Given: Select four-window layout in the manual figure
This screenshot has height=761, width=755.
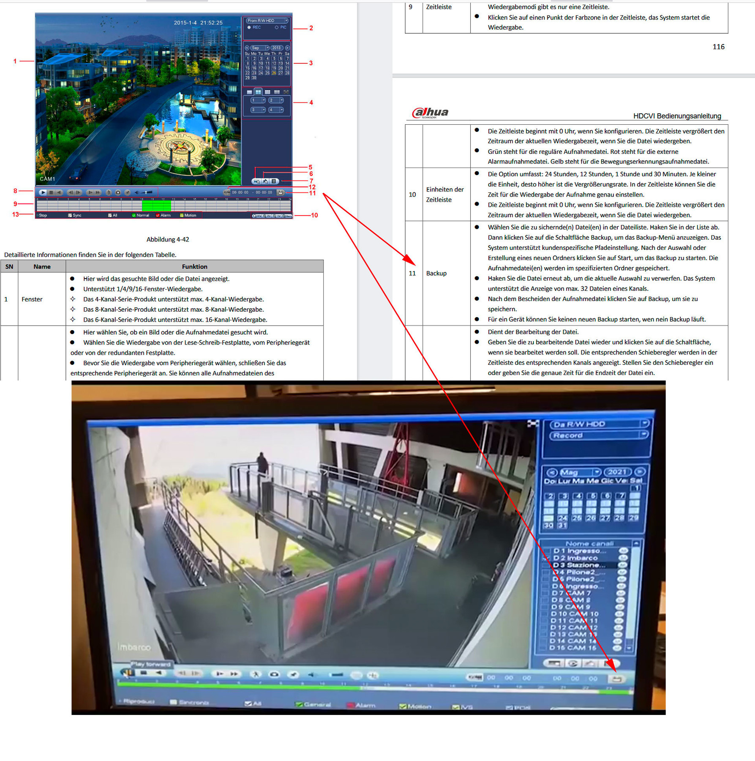Looking at the screenshot, I should [258, 92].
